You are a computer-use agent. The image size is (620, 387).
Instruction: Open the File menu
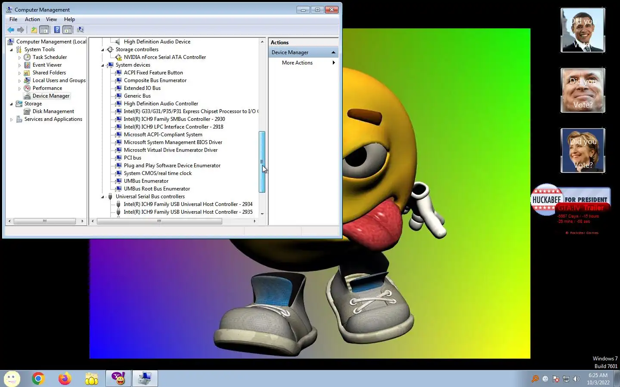coord(13,19)
